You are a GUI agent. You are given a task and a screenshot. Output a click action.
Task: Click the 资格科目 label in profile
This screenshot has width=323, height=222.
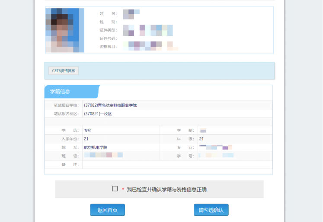coord(108,47)
